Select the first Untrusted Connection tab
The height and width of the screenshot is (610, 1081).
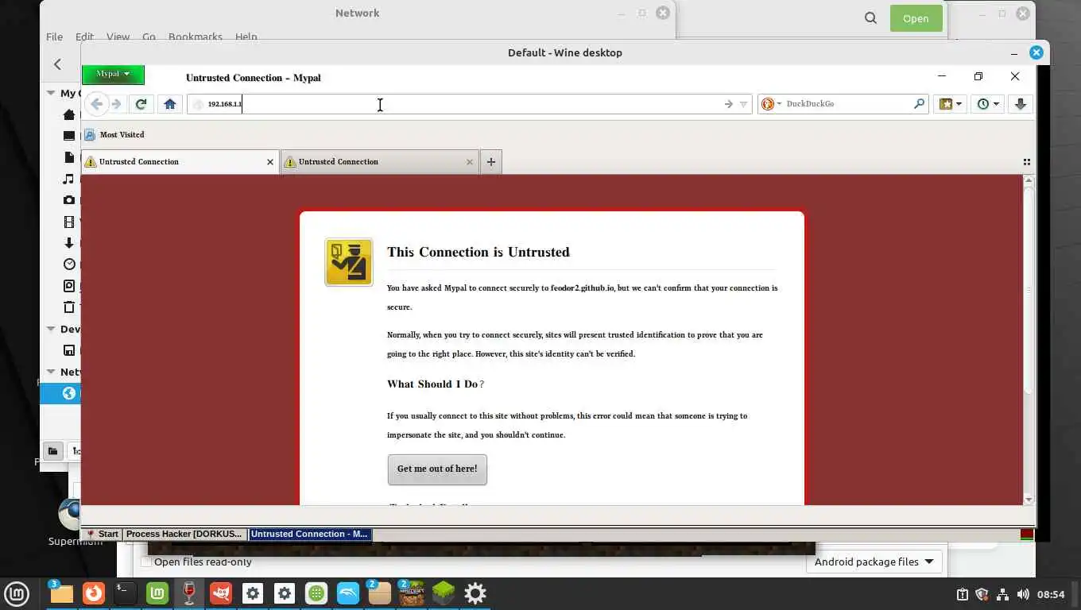180,162
